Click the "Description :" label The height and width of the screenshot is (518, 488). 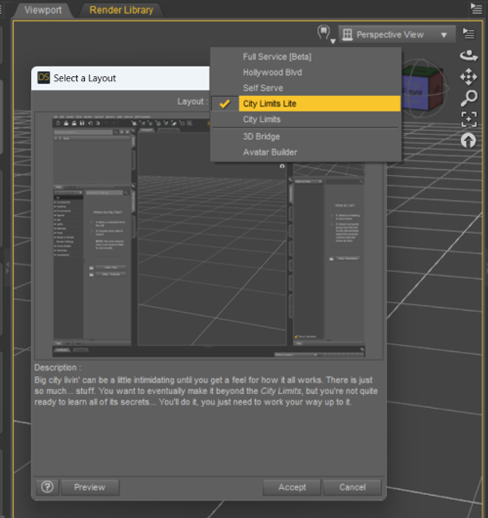(x=57, y=368)
